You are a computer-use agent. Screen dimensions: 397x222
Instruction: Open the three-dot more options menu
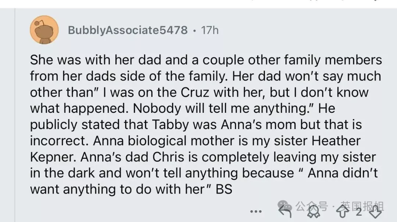pos(255,211)
